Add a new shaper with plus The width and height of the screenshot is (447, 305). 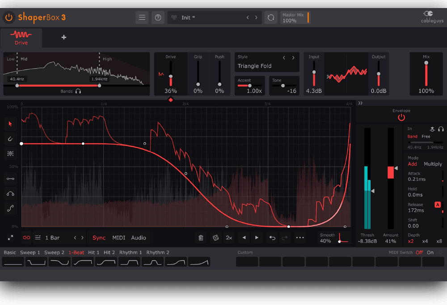tap(64, 38)
